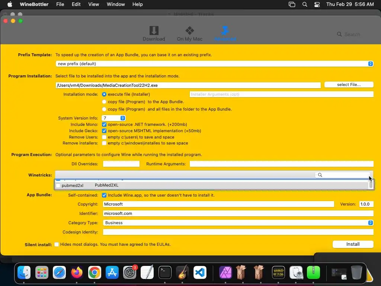The image size is (381, 286).
Task: Open the File menu
Action: coord(60,4)
